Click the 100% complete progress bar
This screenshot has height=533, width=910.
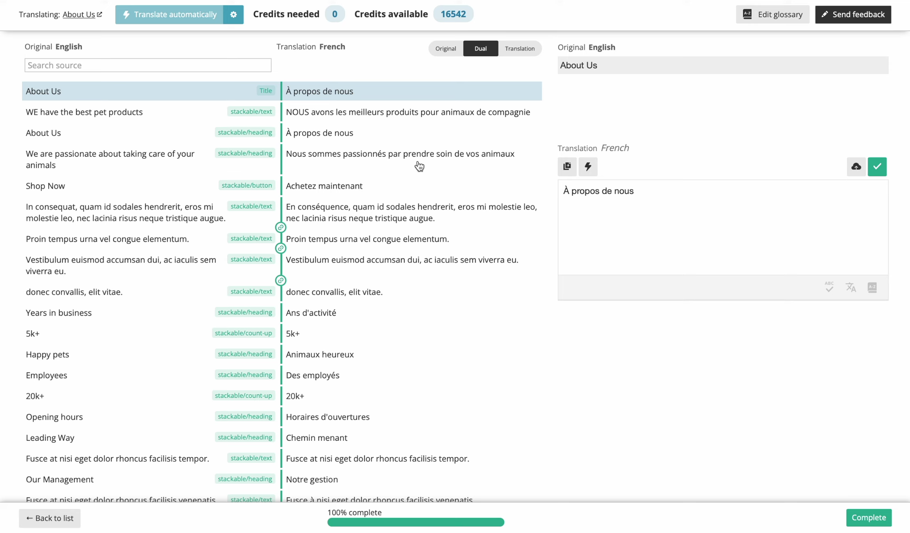(x=416, y=522)
